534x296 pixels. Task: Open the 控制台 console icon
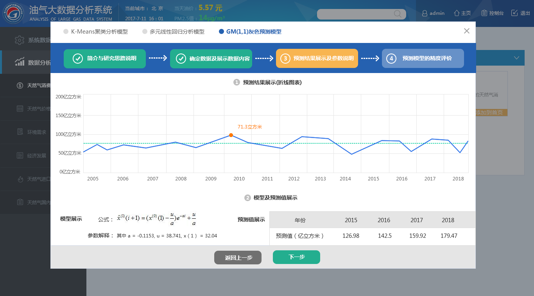[484, 13]
